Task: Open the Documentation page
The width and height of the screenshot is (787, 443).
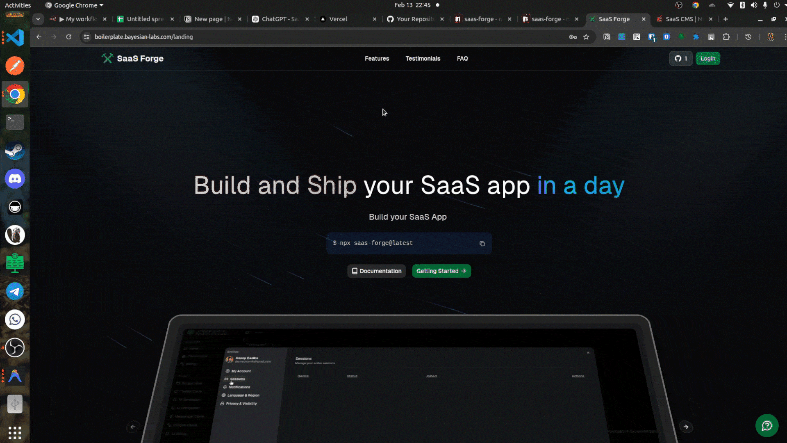Action: [376, 271]
